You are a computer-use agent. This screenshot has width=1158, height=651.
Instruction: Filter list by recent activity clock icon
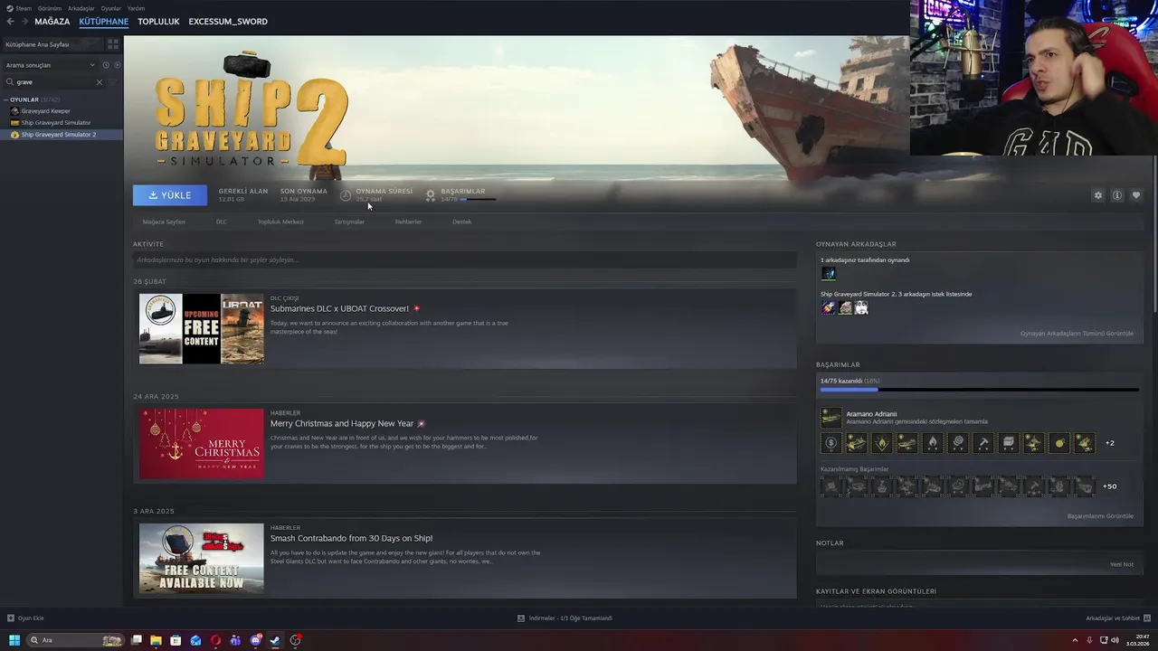coord(106,65)
